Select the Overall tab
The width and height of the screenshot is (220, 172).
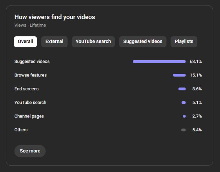coord(25,42)
